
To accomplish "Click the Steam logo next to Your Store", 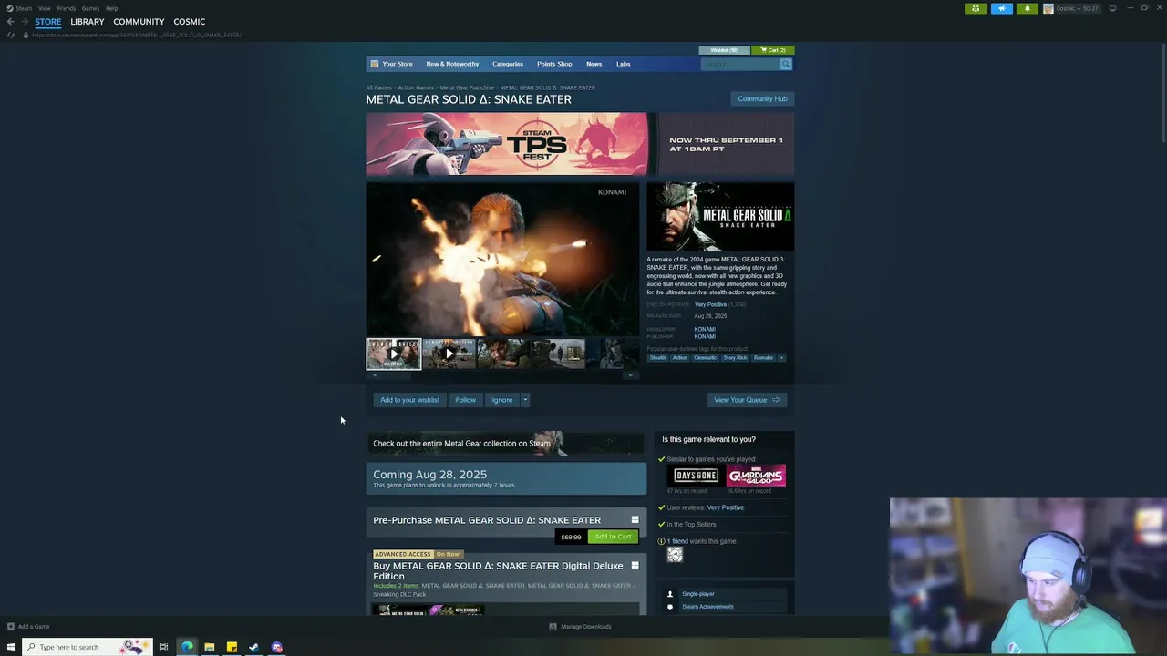I will [375, 64].
